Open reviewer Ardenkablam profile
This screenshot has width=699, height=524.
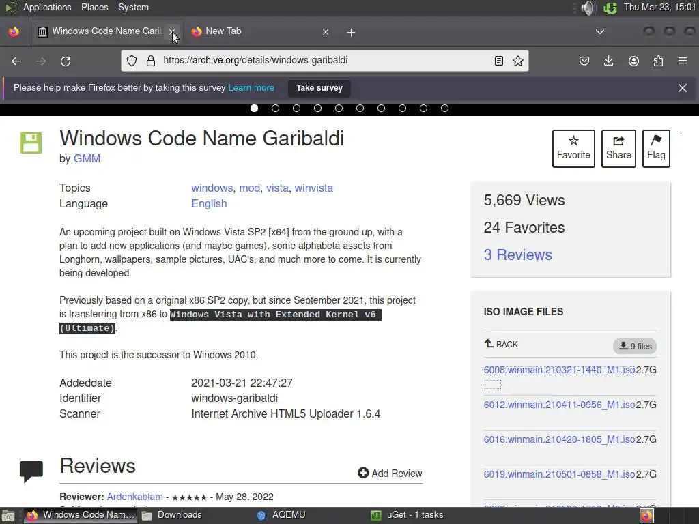135,497
